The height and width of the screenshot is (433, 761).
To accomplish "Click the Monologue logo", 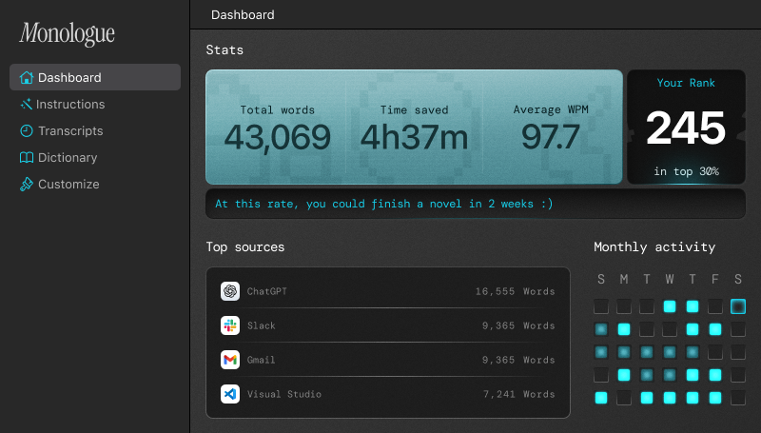I will [67, 34].
